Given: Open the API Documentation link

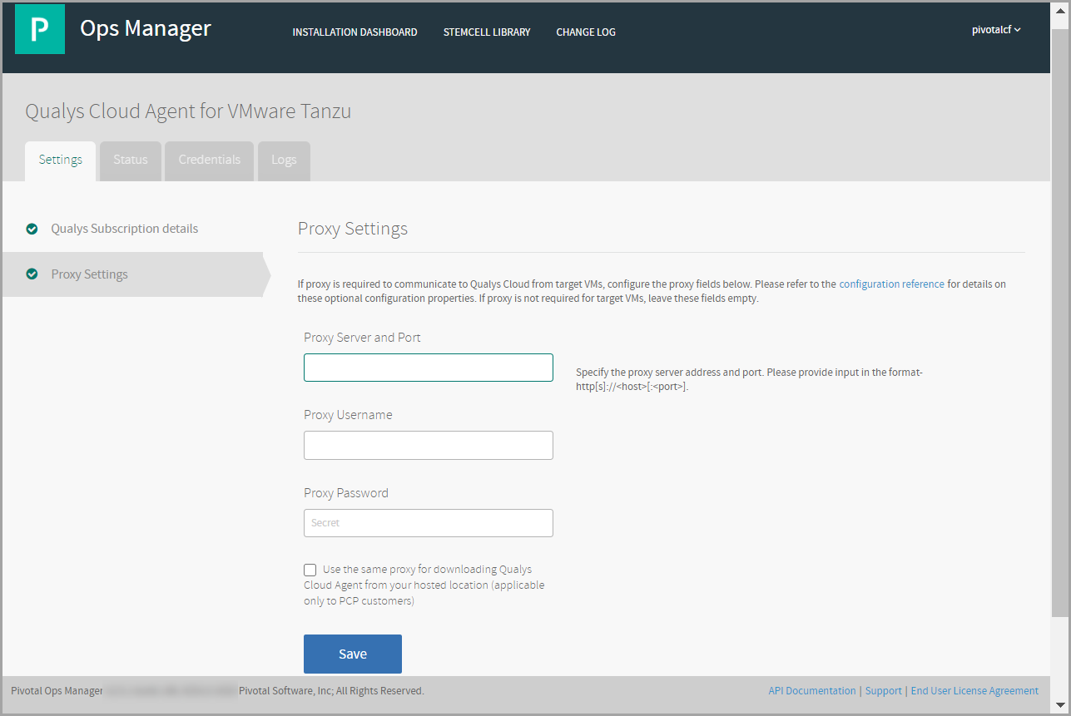Looking at the screenshot, I should (812, 691).
